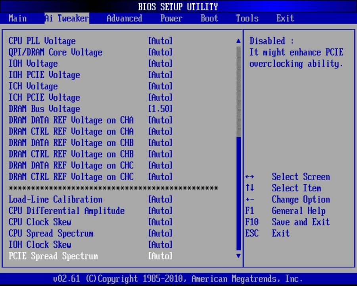Click the scrollbar up arrow
This screenshot has width=357, height=286.
pos(238,40)
